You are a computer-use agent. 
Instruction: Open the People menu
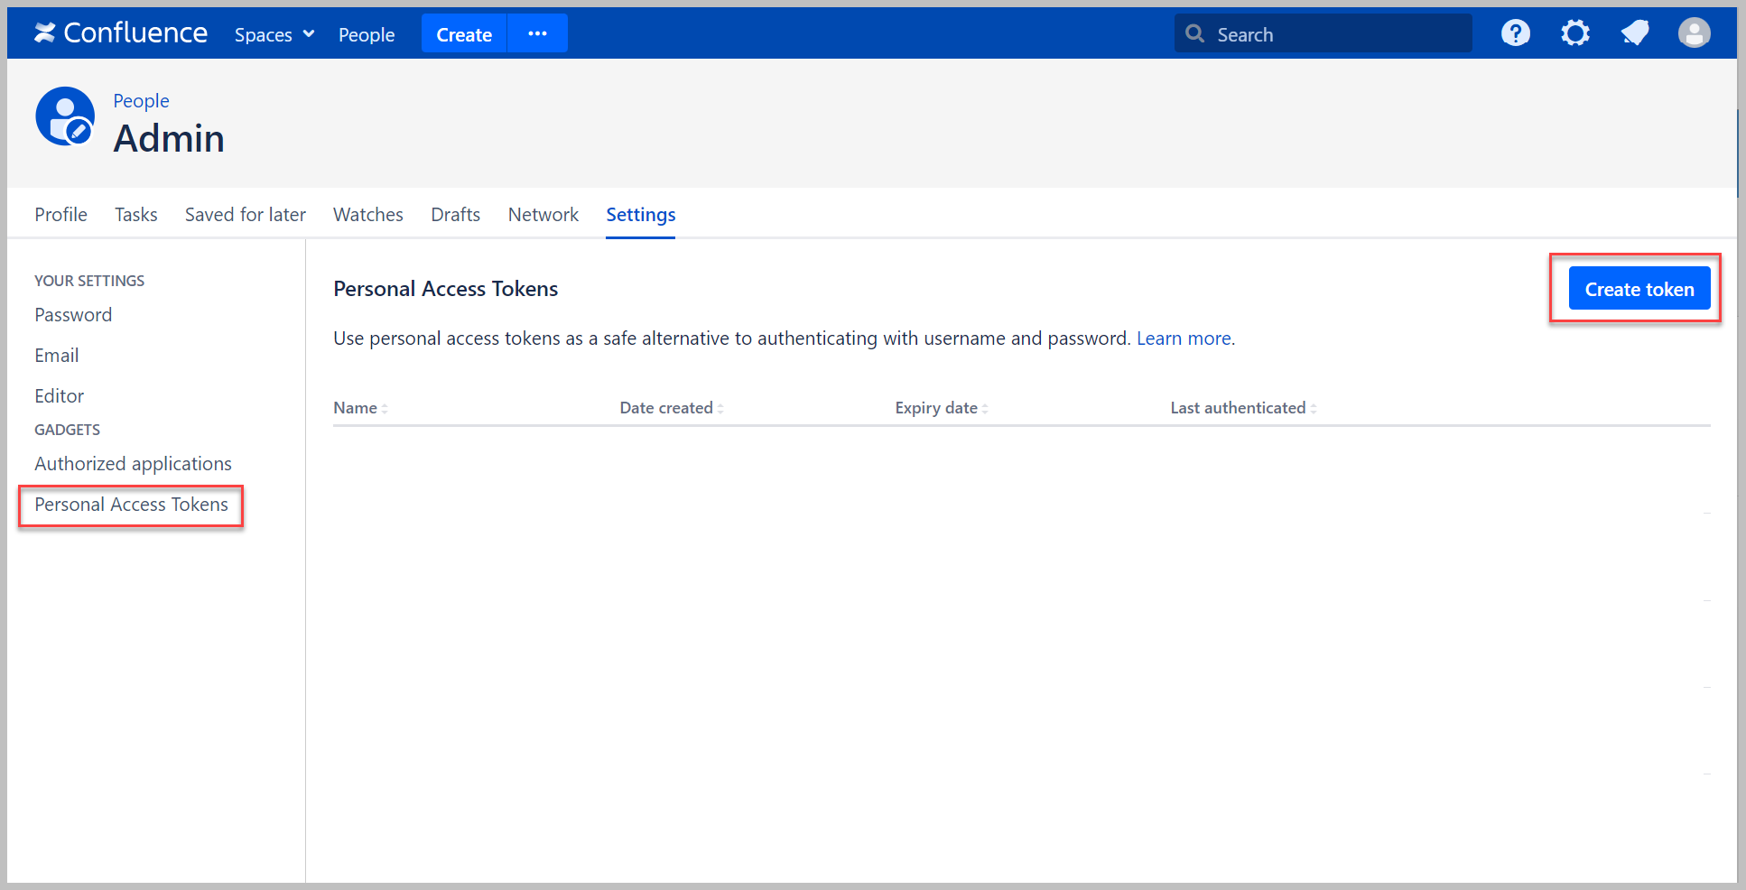tap(367, 34)
